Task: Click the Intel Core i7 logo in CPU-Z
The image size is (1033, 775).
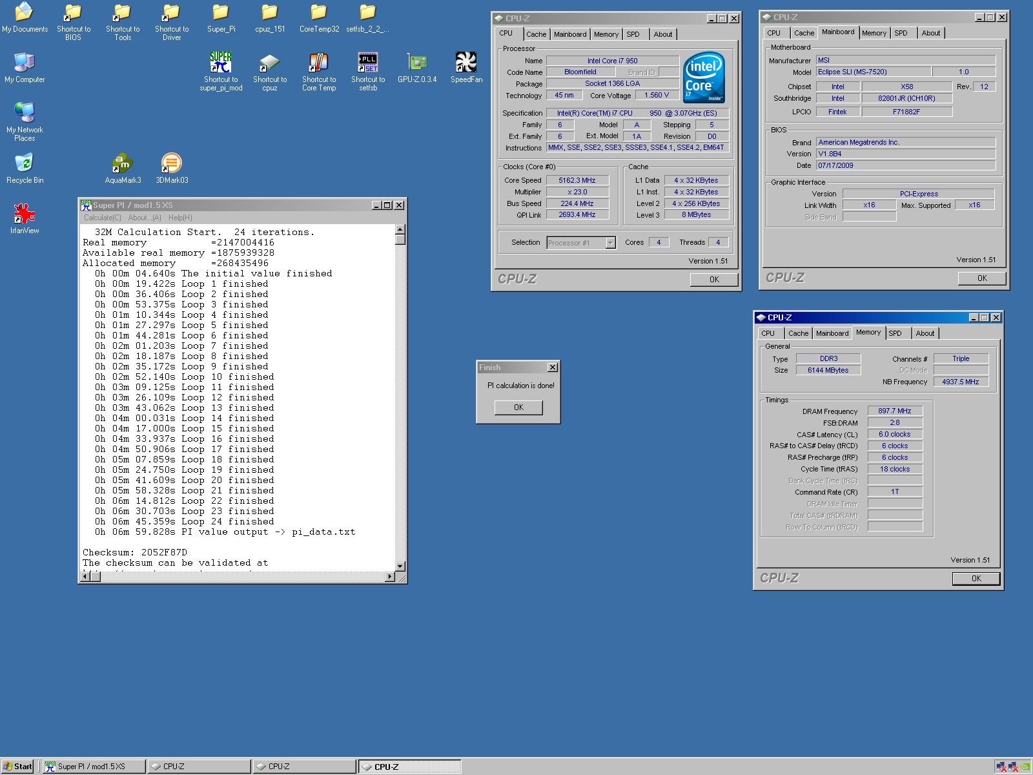Action: click(x=704, y=77)
